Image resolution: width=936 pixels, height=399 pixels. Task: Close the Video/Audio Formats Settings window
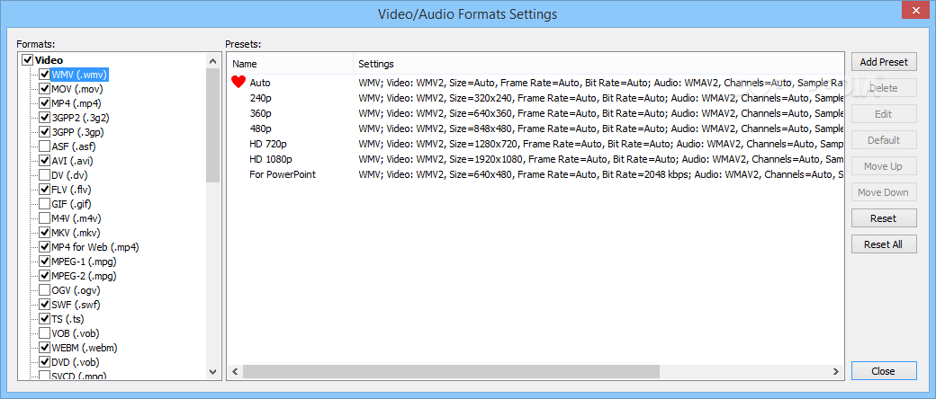click(x=917, y=11)
